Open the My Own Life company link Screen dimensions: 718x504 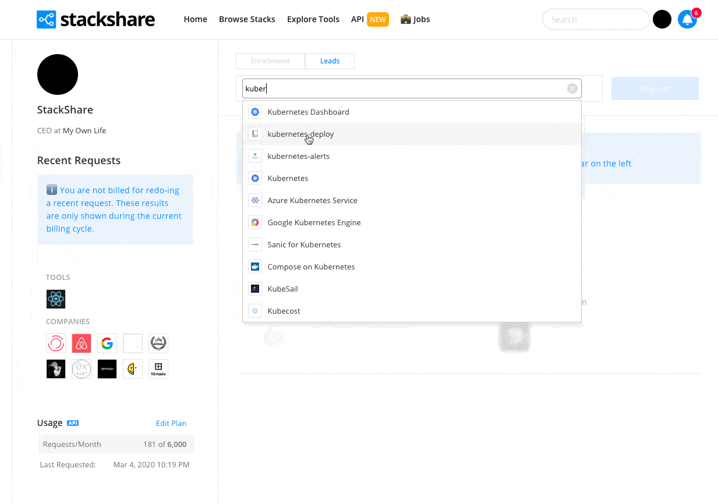click(x=84, y=131)
